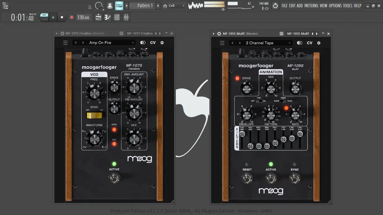Open the FreqBox hamburger menu
The image size is (383, 215).
pyautogui.click(x=65, y=43)
